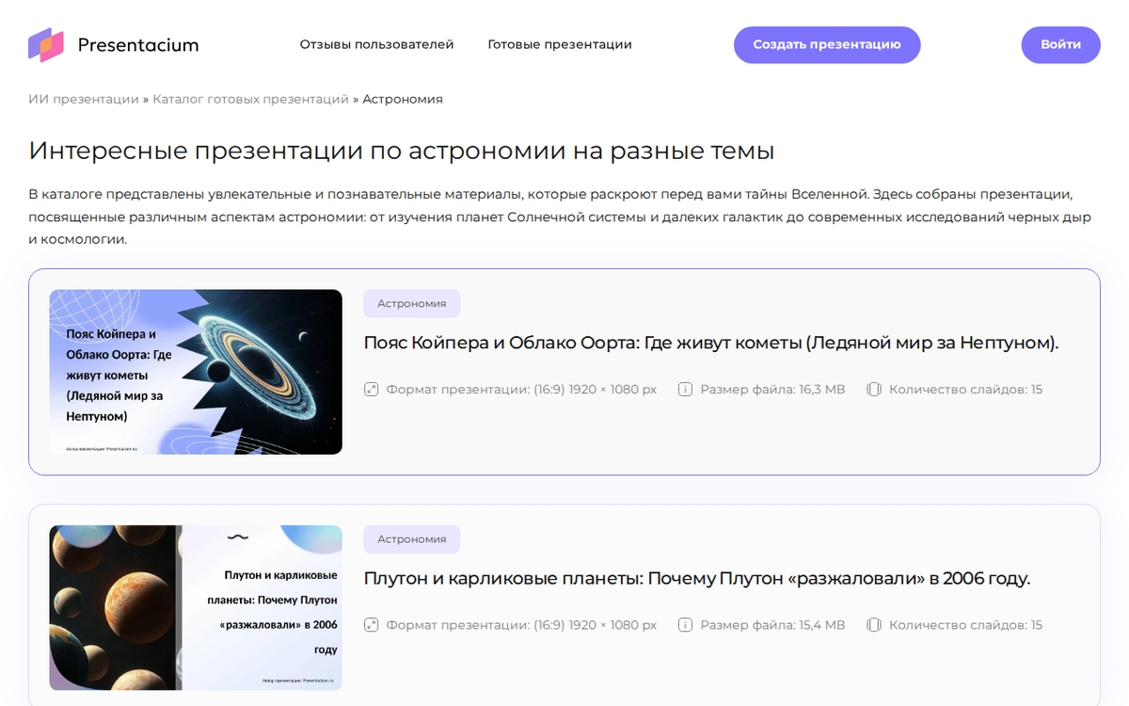Click Количество слайдов text in Плутон card

[x=965, y=624]
